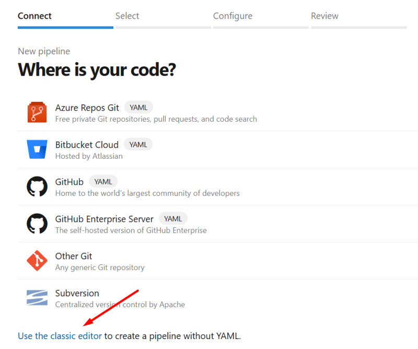418x349 pixels.
Task: Click 'Hosted by Atlassian' text
Action: click(89, 156)
